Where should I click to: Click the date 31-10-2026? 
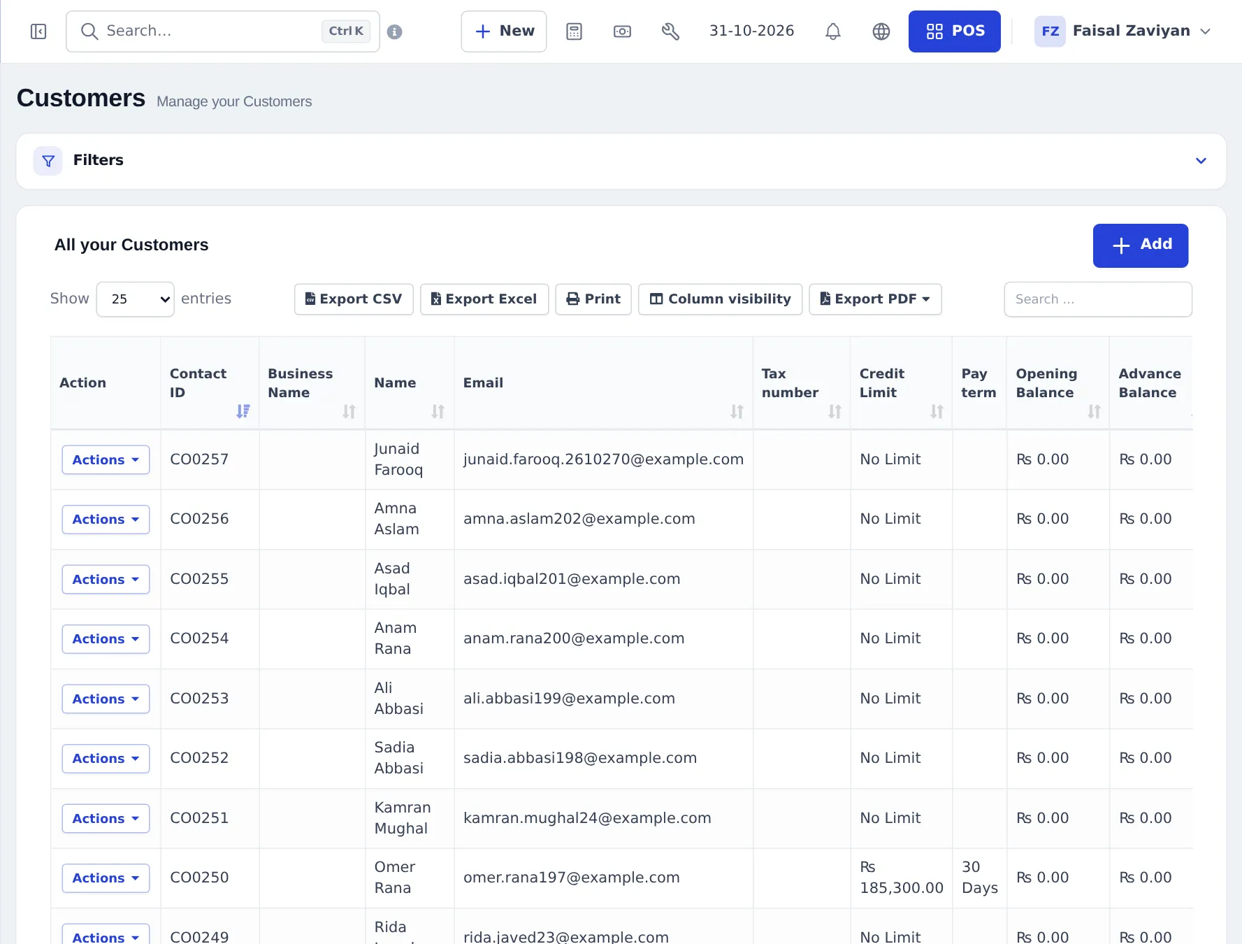click(x=751, y=31)
